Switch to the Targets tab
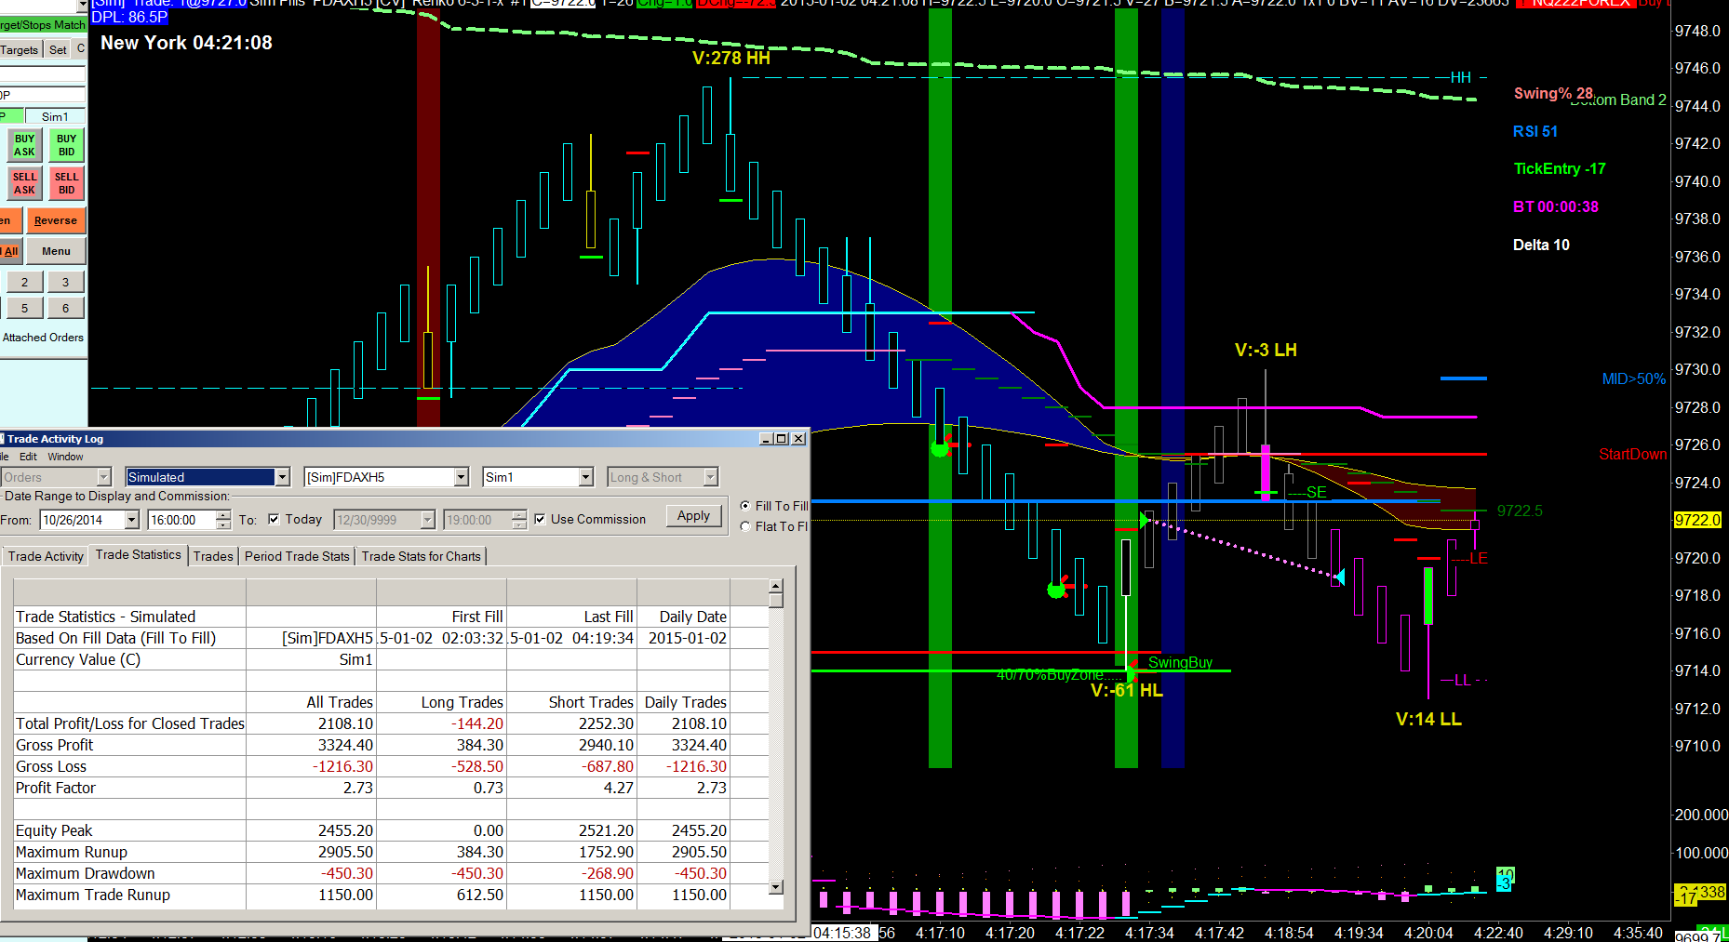Screen dimensions: 1729x942 (20, 49)
